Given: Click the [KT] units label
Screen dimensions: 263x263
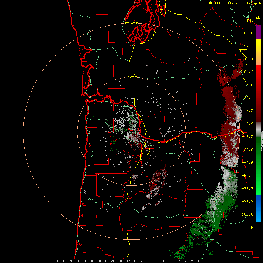Looking at the screenshot, I should pos(250,20).
